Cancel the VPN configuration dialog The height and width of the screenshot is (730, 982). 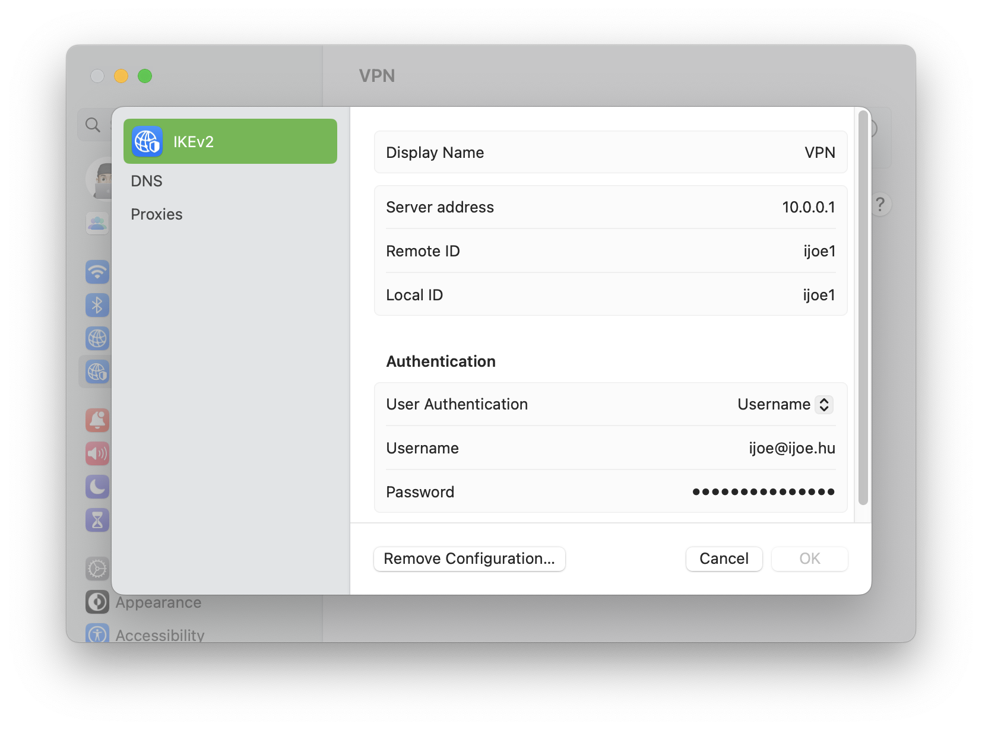coord(724,559)
